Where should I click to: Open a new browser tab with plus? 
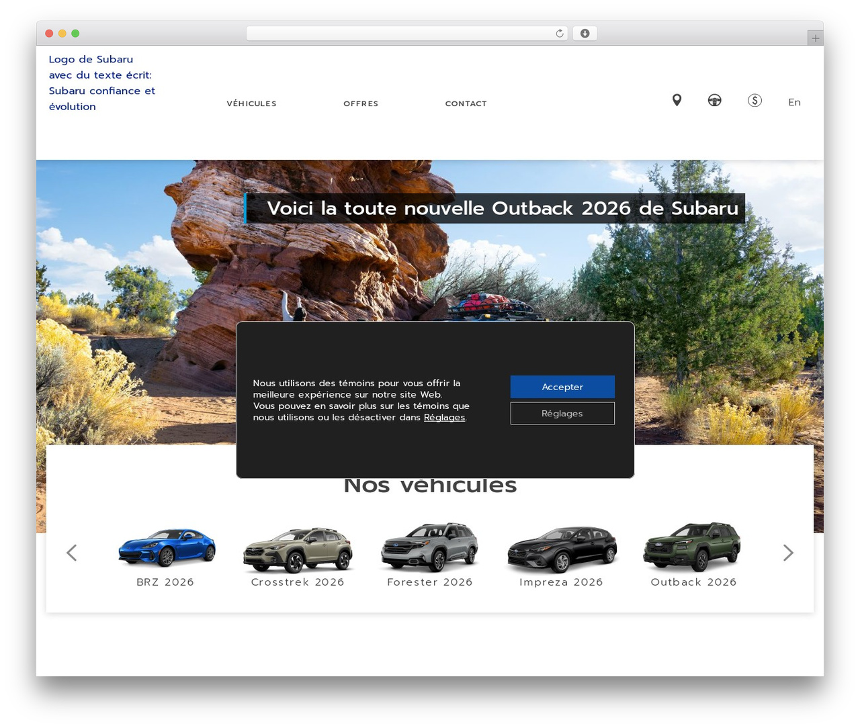click(815, 38)
